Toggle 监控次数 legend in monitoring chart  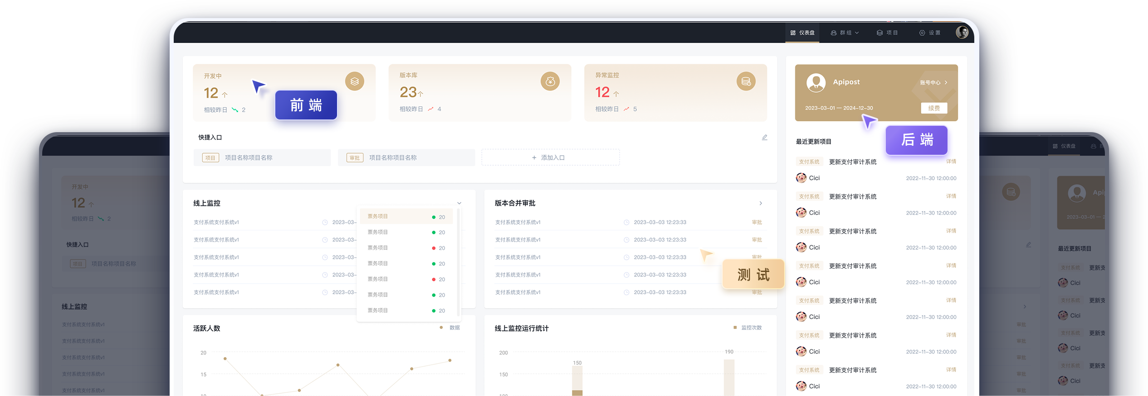point(747,328)
